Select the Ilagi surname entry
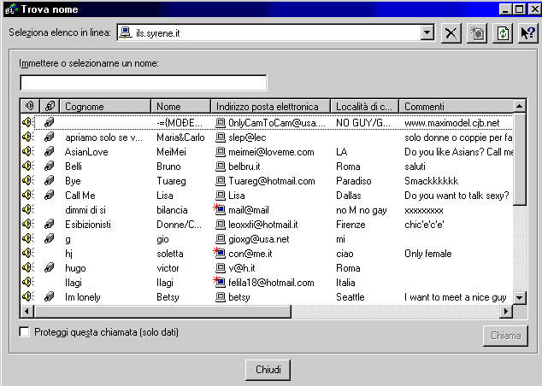 pyautogui.click(x=74, y=283)
